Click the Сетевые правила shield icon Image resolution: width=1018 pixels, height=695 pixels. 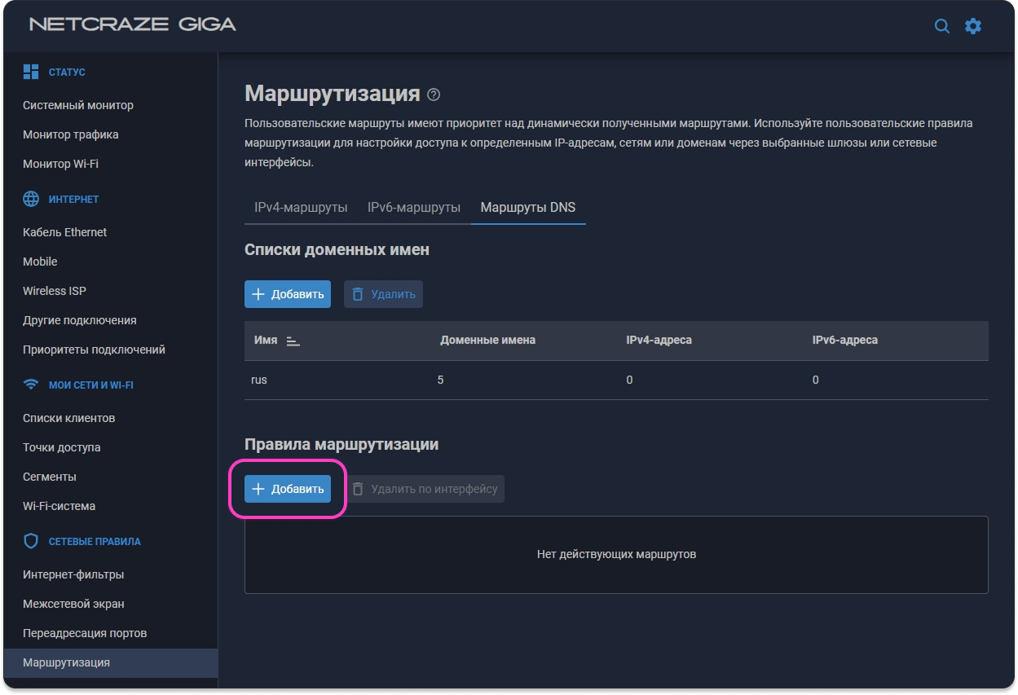[31, 541]
